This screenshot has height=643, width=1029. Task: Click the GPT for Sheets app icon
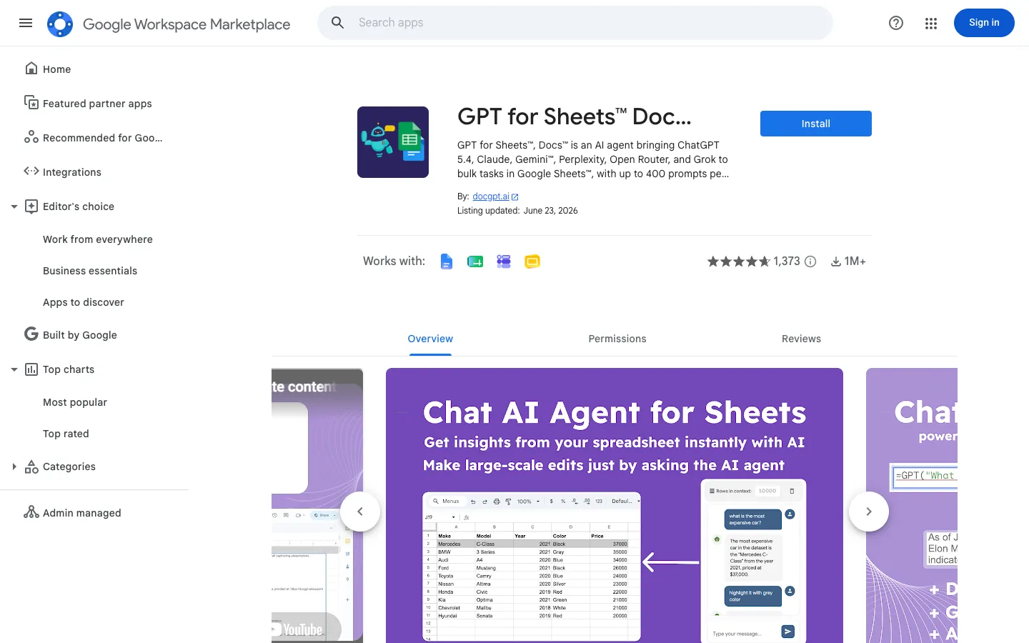[393, 142]
